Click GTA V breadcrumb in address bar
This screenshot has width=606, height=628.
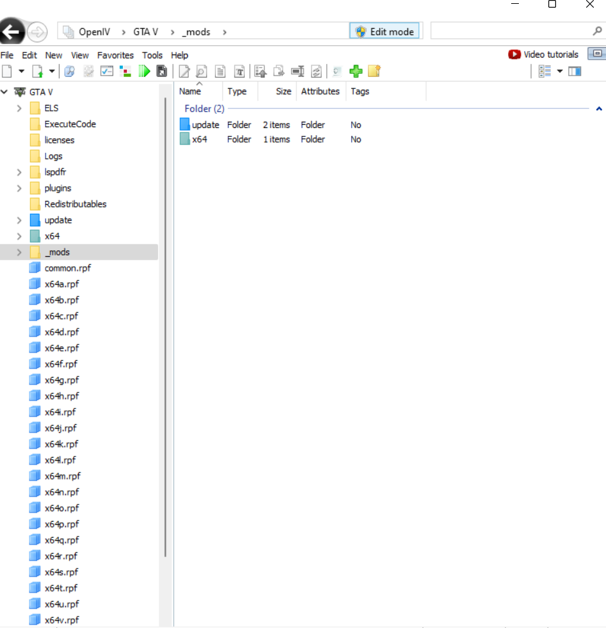point(145,31)
